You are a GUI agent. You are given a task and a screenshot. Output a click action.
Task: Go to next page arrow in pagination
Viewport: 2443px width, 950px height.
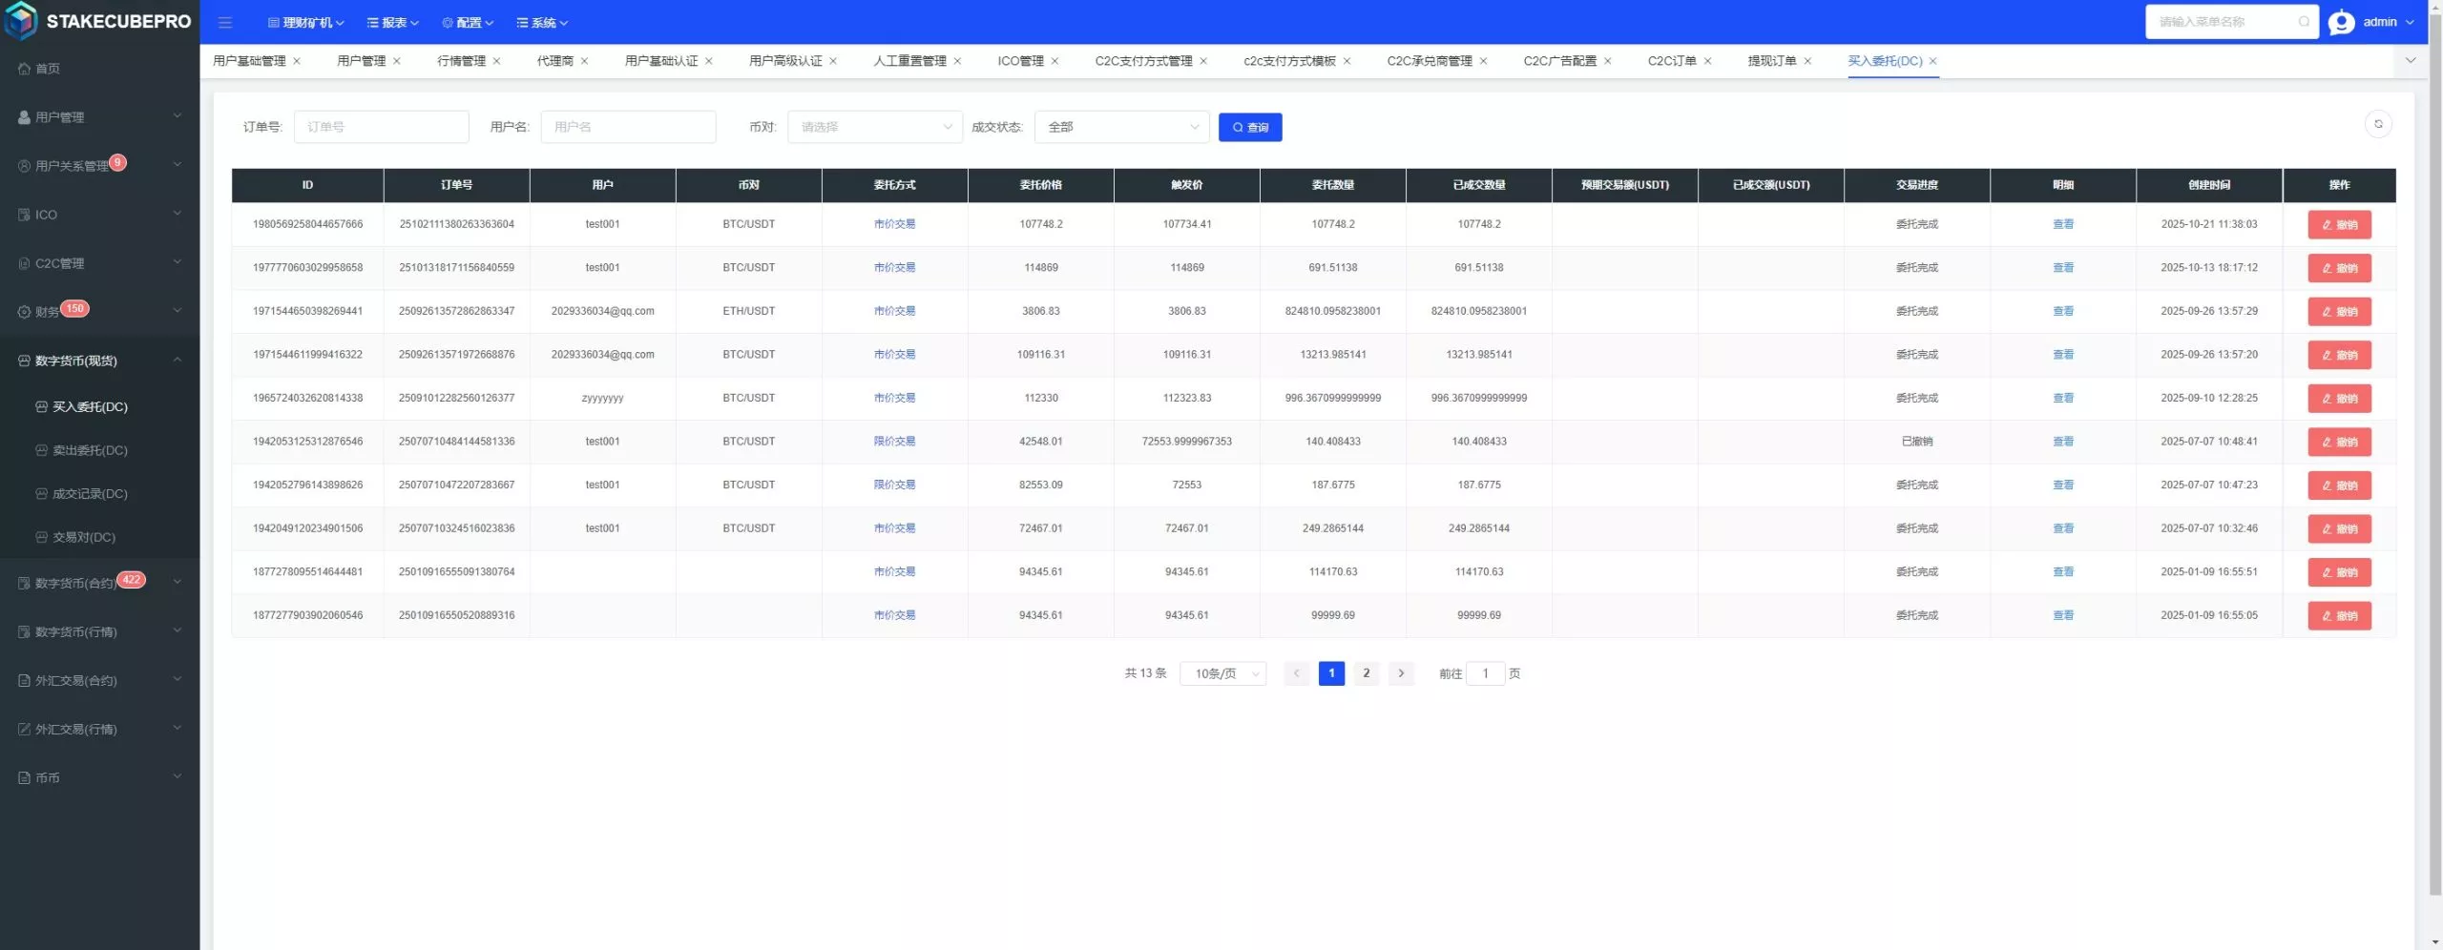[1401, 673]
